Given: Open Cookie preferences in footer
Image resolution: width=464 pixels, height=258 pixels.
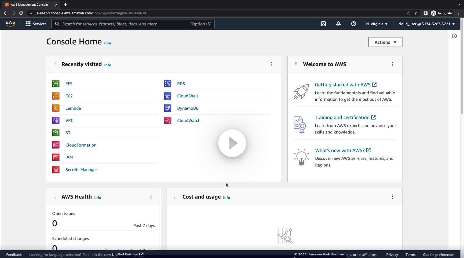Looking at the screenshot, I should click(x=439, y=255).
